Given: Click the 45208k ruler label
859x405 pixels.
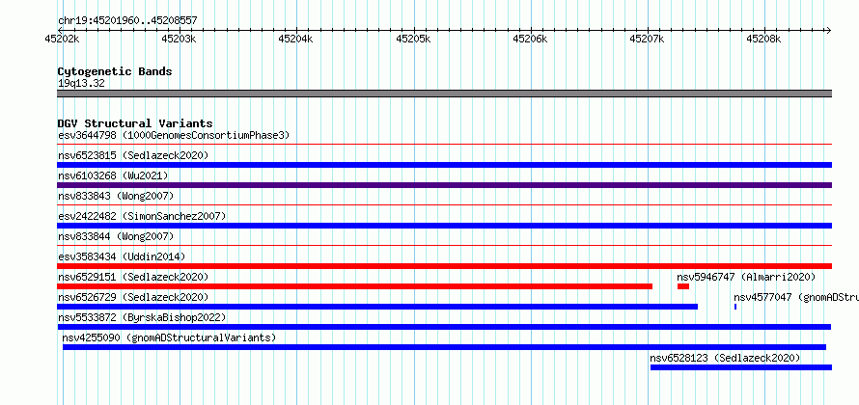Looking at the screenshot, I should 763,39.
